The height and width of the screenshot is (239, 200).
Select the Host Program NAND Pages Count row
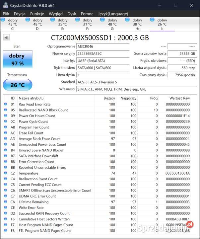(97, 225)
